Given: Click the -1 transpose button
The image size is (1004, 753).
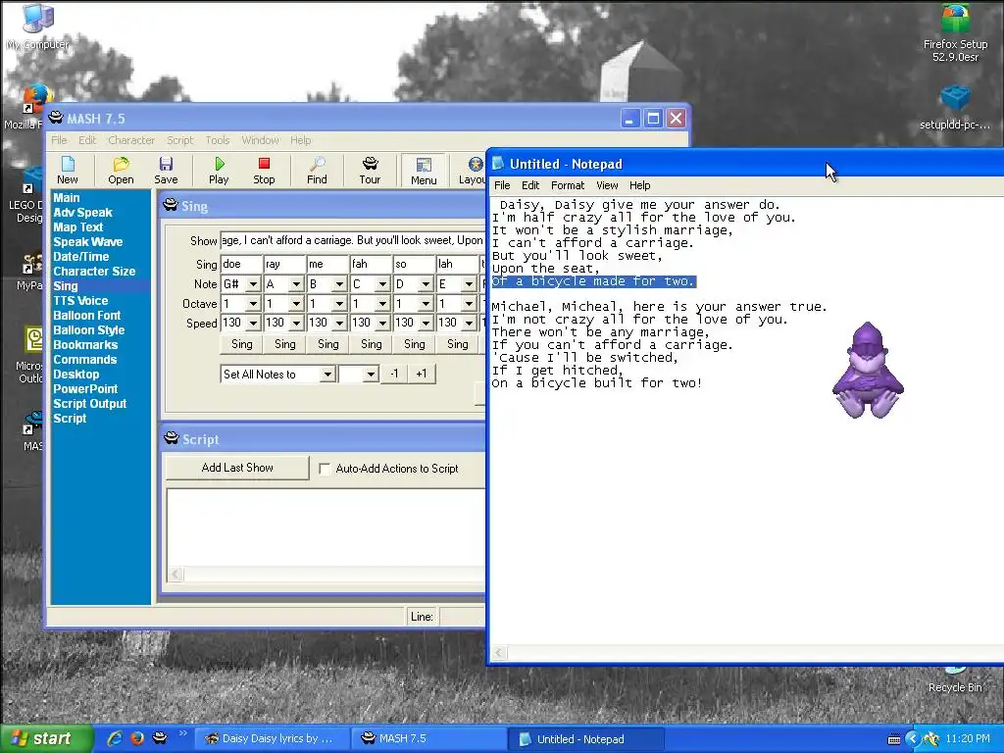Looking at the screenshot, I should point(394,374).
